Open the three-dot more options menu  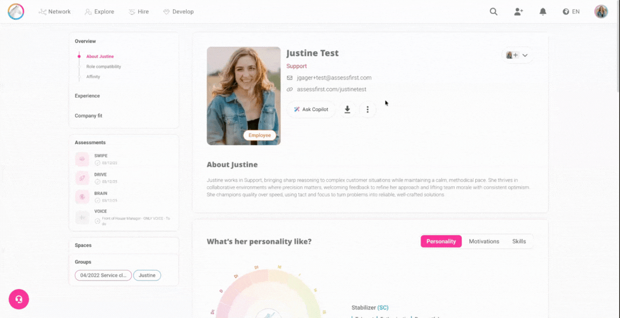tap(368, 110)
